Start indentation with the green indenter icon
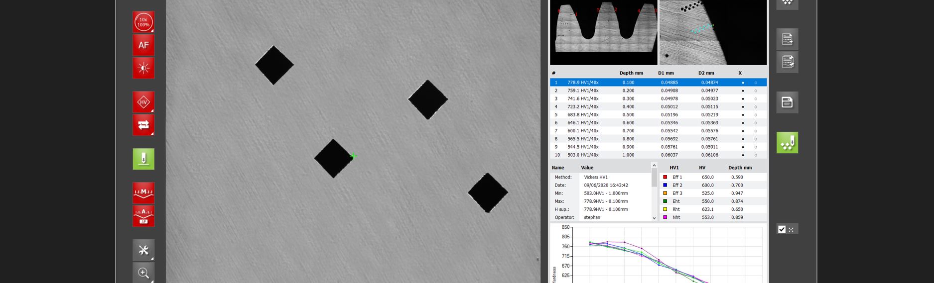Screen dimensions: 934x283 (143, 159)
